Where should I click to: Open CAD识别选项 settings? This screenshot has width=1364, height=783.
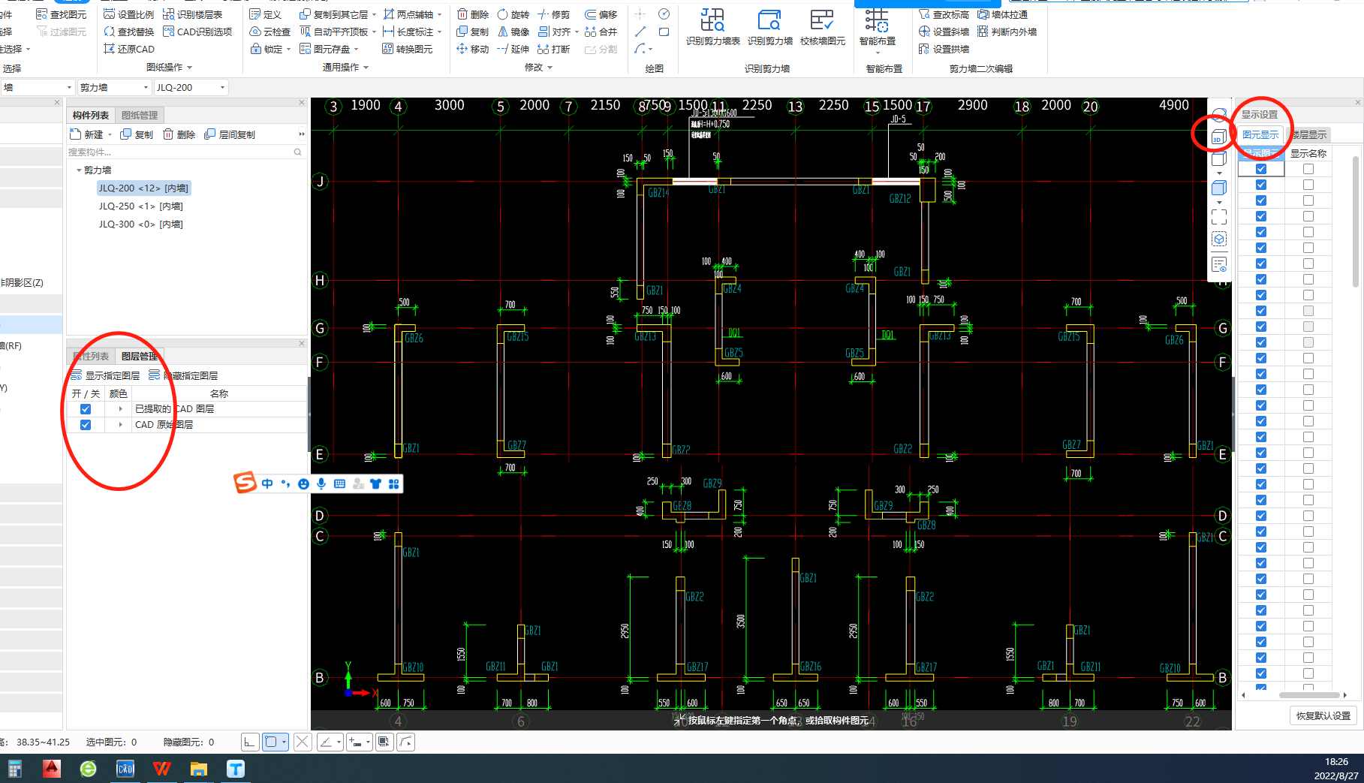coord(197,32)
